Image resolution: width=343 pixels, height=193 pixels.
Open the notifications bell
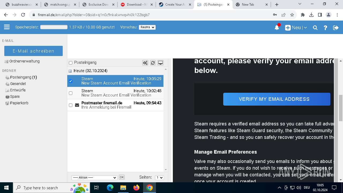click(277, 27)
